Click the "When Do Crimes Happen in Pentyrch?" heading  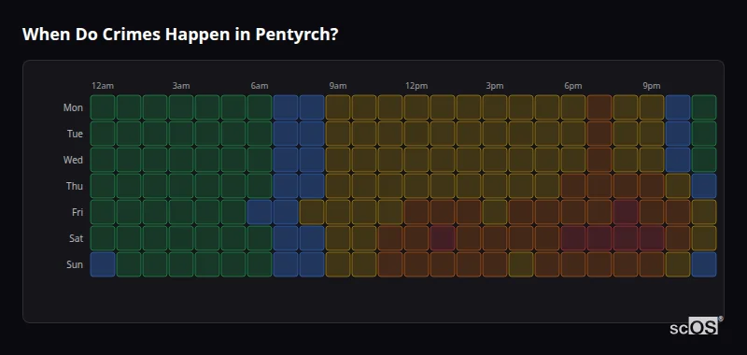(x=180, y=35)
